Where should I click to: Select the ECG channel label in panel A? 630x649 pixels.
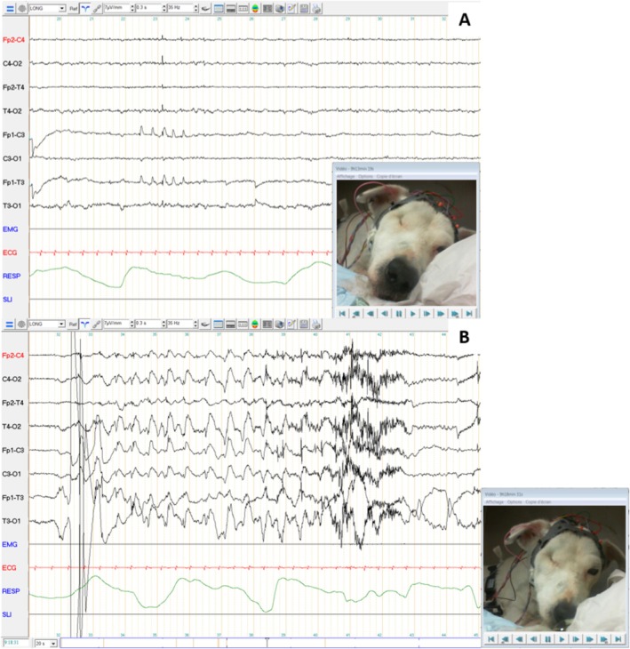tap(10, 252)
